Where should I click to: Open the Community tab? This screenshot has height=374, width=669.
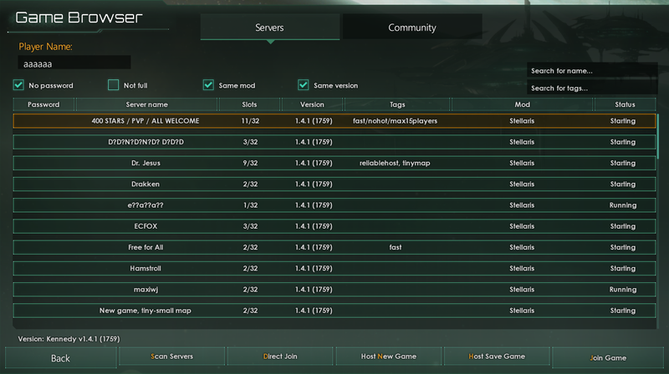[x=412, y=28]
